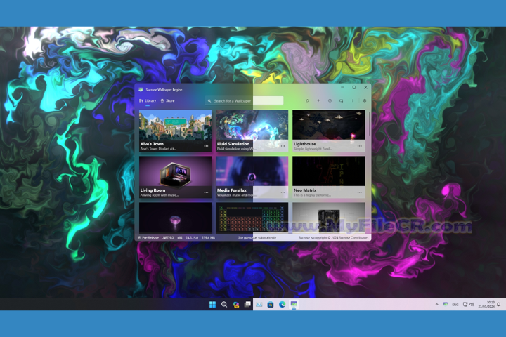Click the plus icon to add wallpaper

(x=318, y=100)
